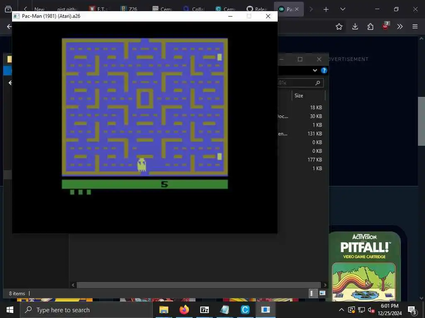Maximize the File Explorer window
Screen dimensions: 425x318
[300, 59]
